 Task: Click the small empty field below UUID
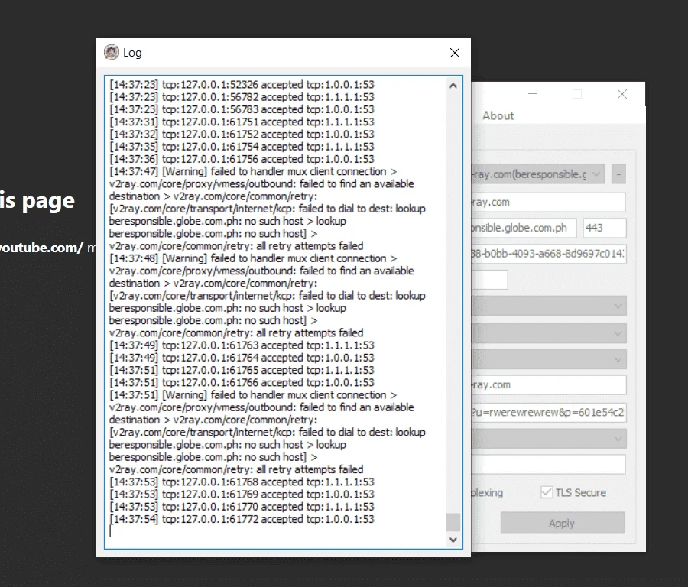(x=489, y=280)
